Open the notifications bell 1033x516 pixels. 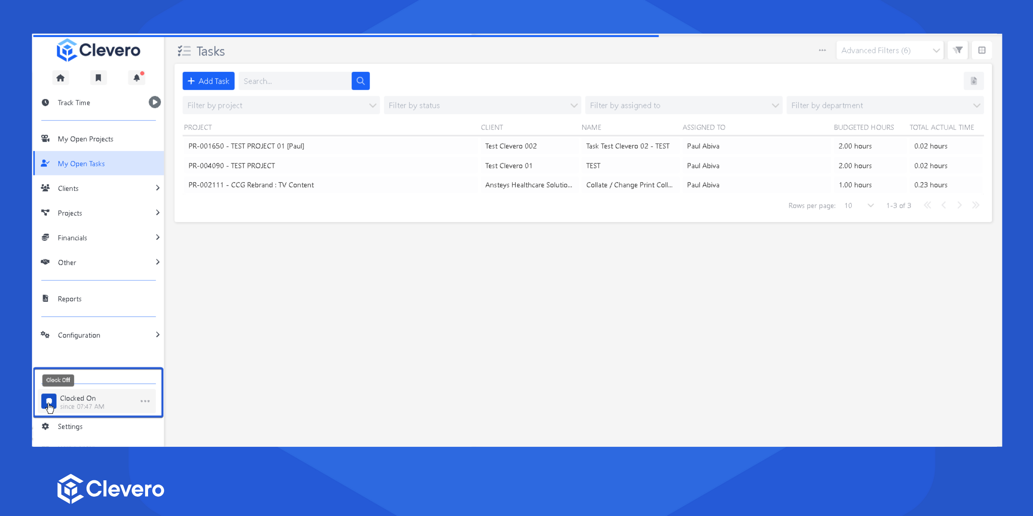click(x=136, y=78)
